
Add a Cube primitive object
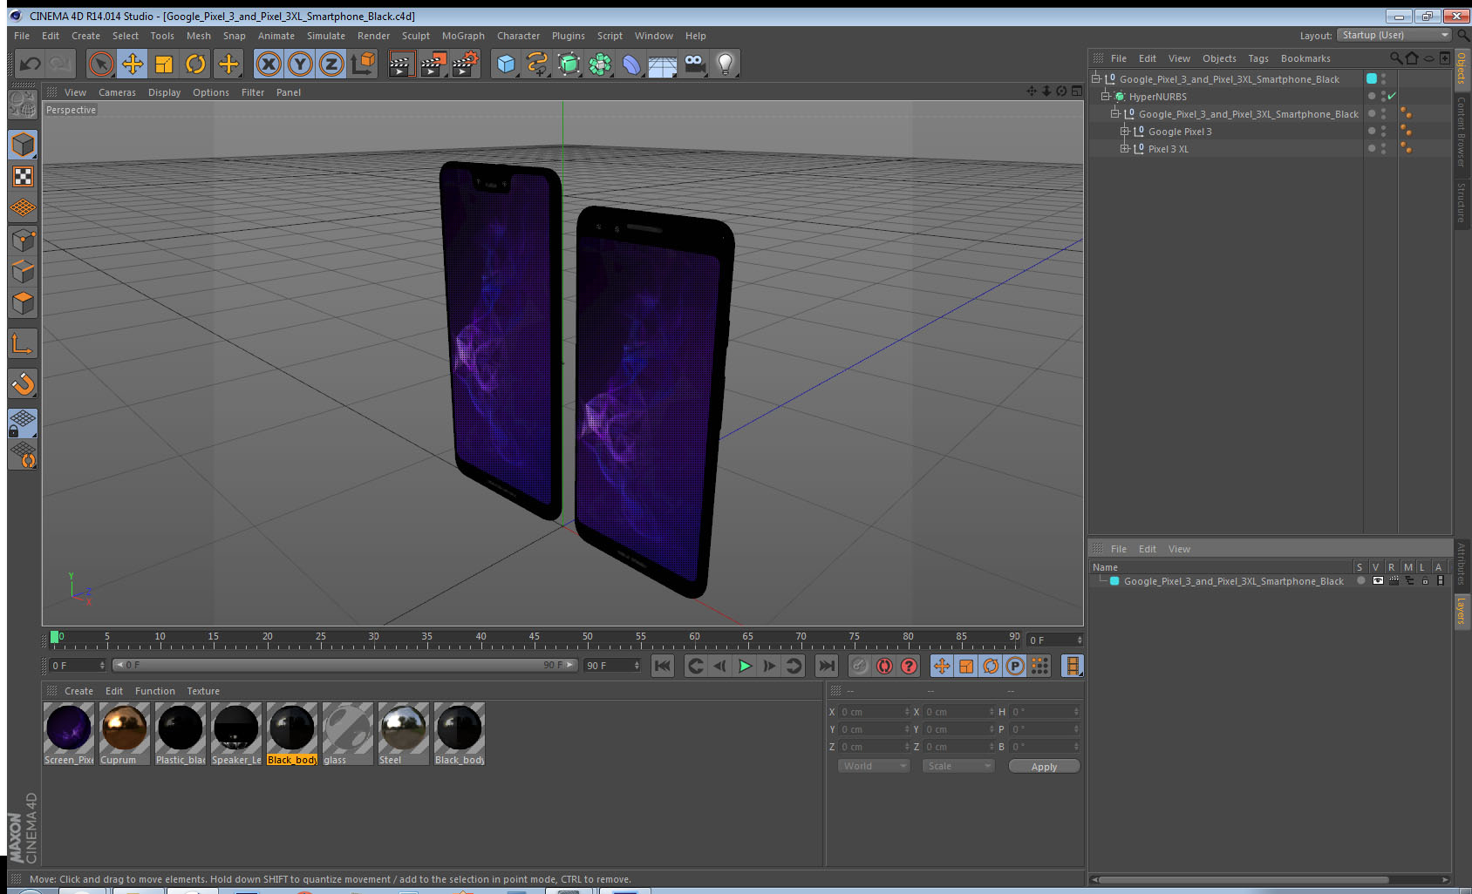[x=506, y=64]
